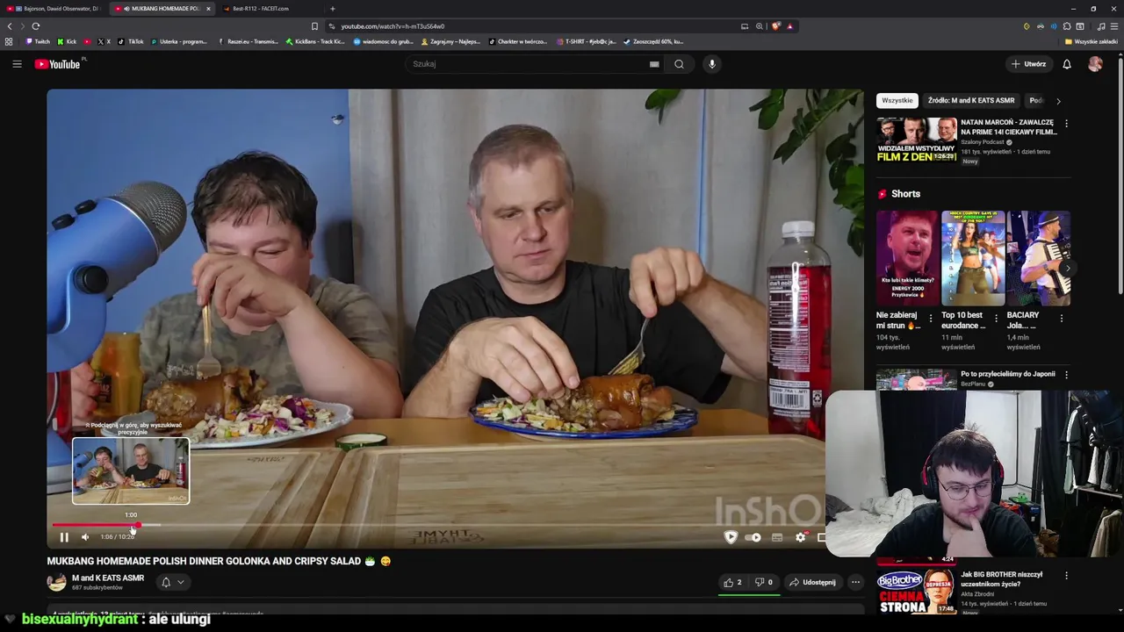
Task: Show the next Shorts with the arrow
Action: tap(1067, 268)
